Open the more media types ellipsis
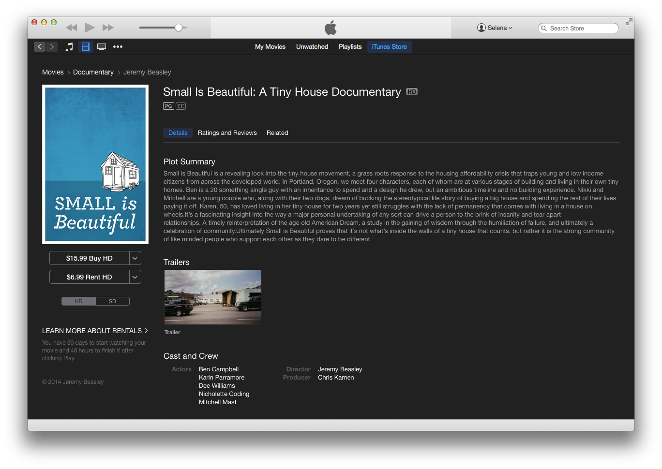Screen dimensions: 662x469 pyautogui.click(x=118, y=47)
